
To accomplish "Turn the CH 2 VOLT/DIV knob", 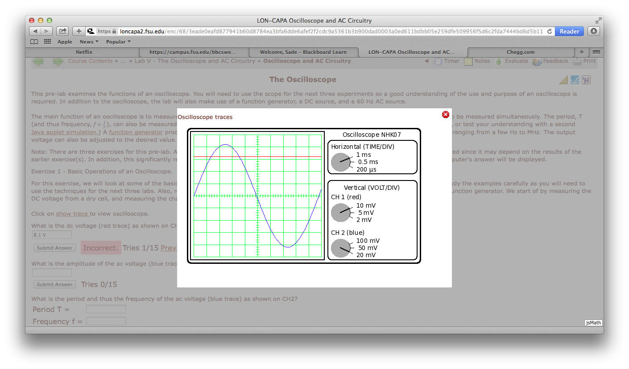I will click(341, 248).
